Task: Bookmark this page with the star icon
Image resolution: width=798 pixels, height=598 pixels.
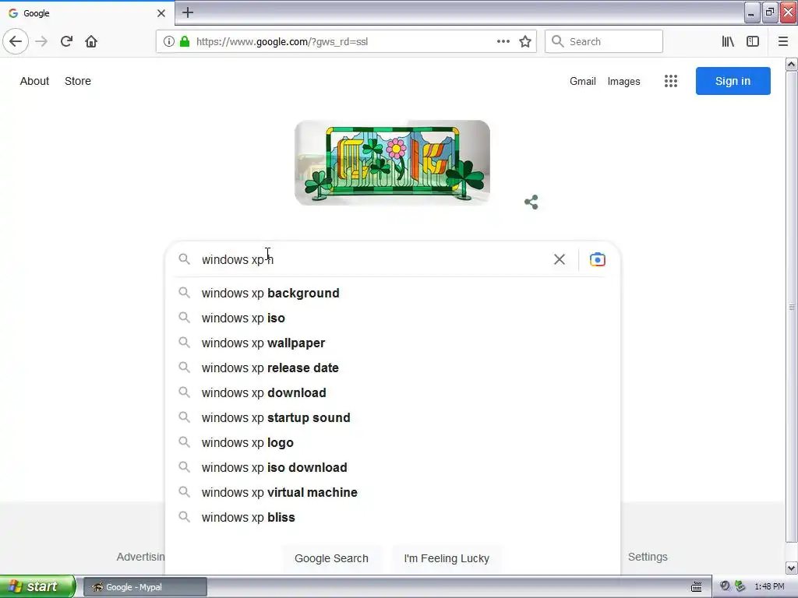Action: click(x=525, y=41)
